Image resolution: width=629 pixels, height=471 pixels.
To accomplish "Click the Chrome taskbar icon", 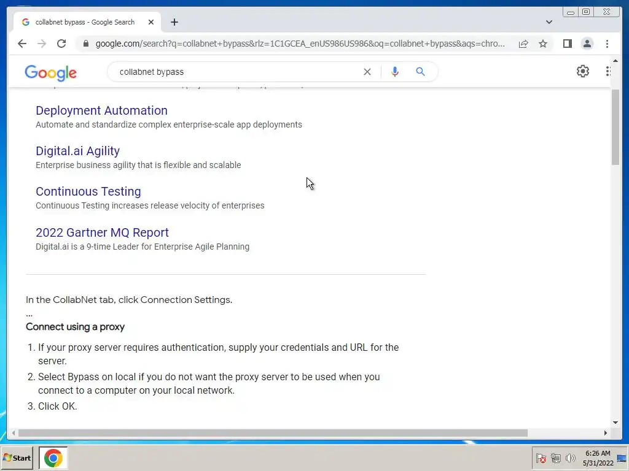I will click(x=53, y=458).
